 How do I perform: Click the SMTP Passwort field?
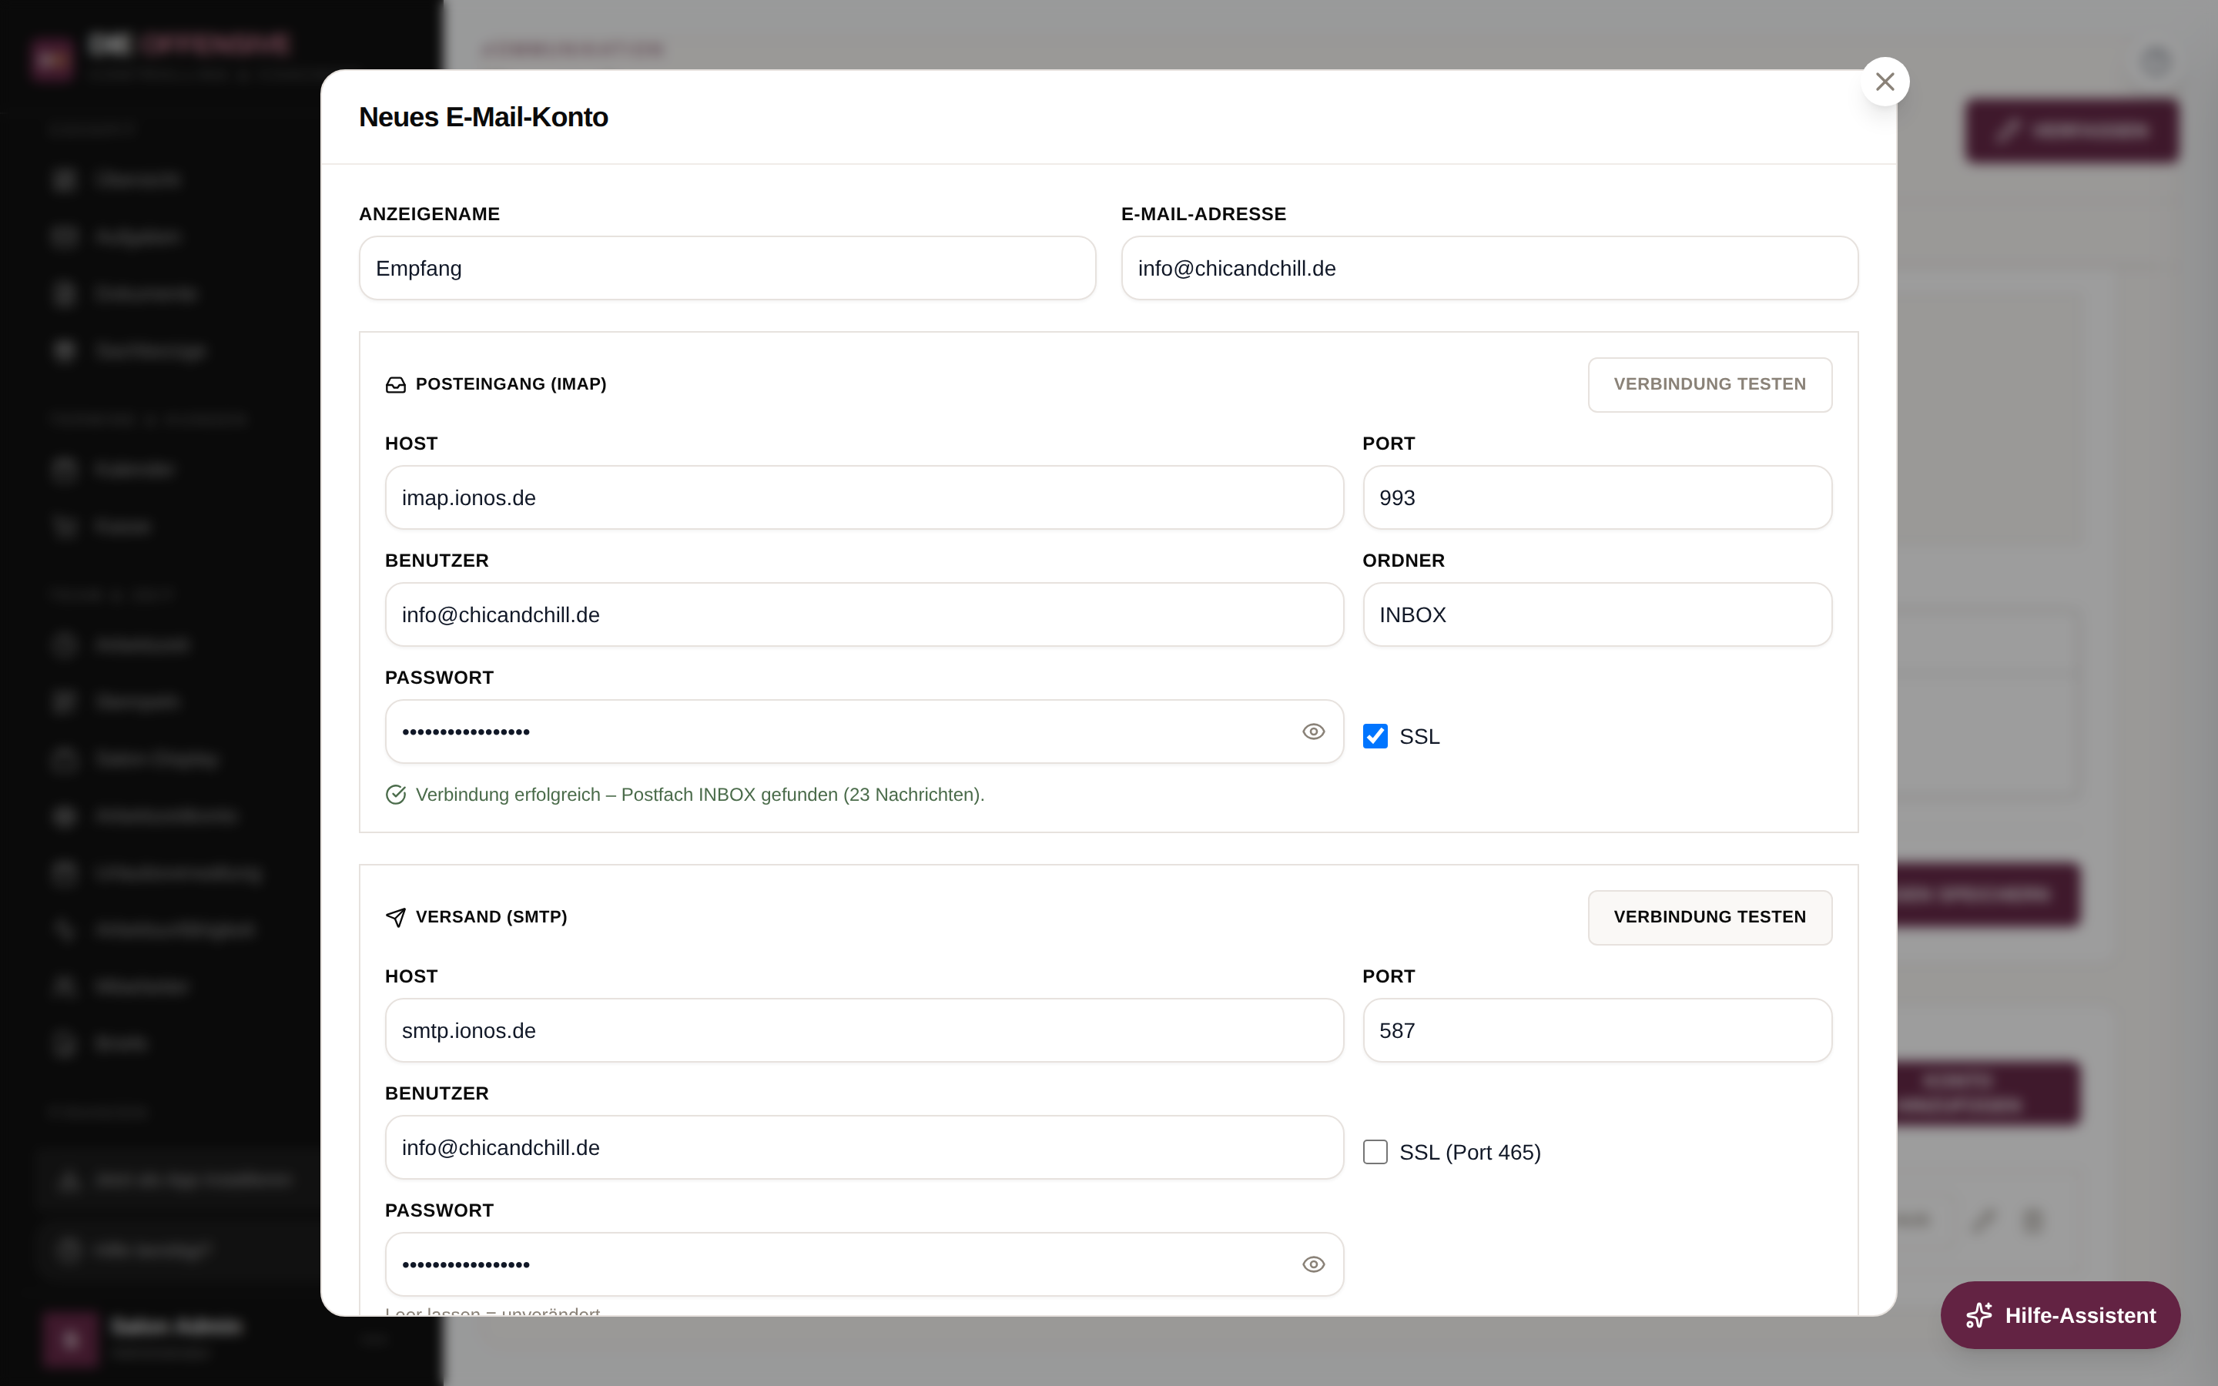tap(864, 1264)
